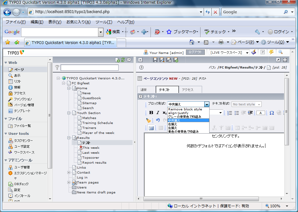
Task: Insert a bulleted list
Action: pyautogui.click(x=237, y=113)
